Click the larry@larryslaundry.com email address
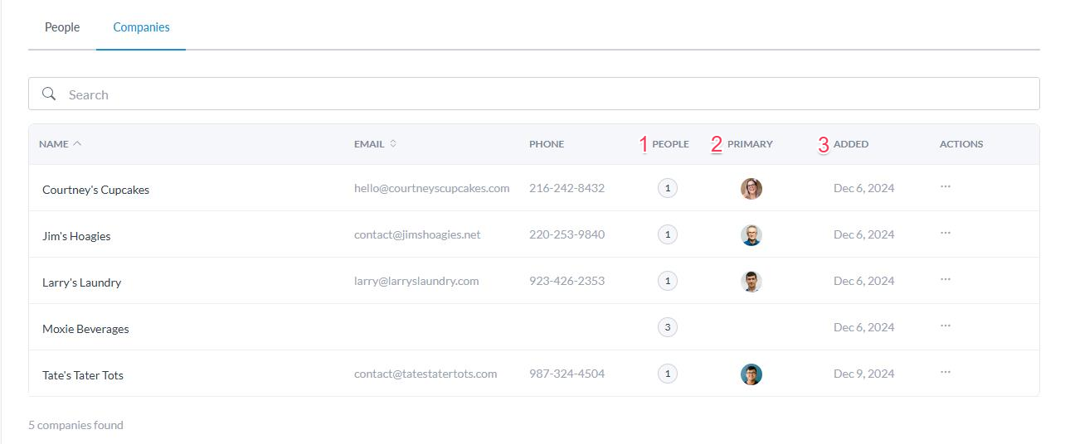The image size is (1065, 444). click(416, 281)
